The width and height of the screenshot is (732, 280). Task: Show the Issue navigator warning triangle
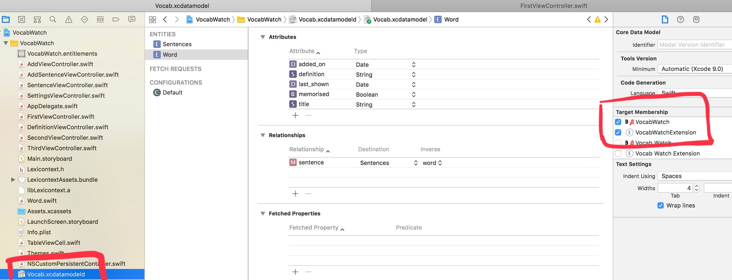(69, 19)
